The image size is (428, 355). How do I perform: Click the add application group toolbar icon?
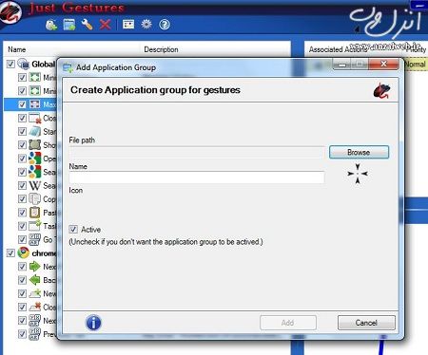click(x=69, y=25)
